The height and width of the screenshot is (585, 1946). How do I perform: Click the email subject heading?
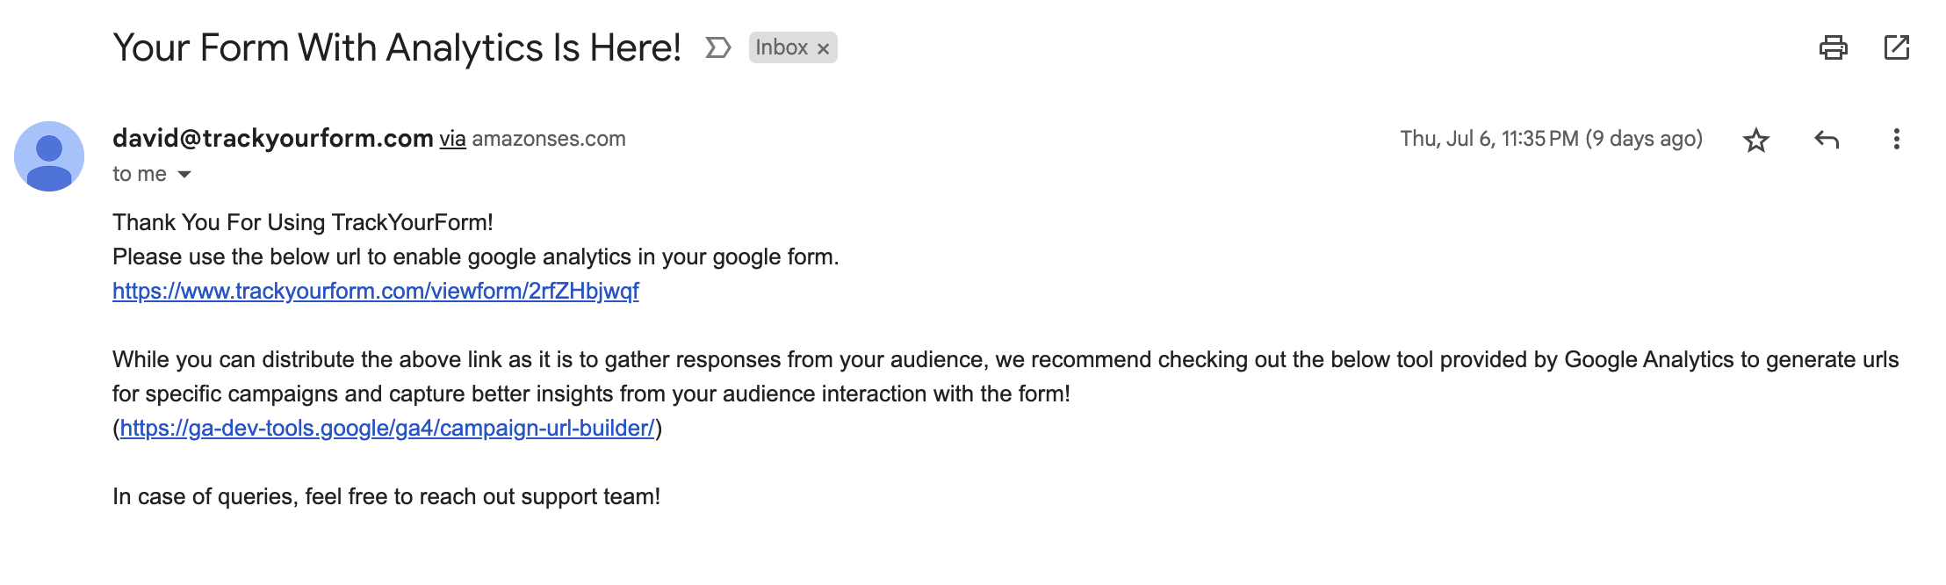[x=397, y=47]
